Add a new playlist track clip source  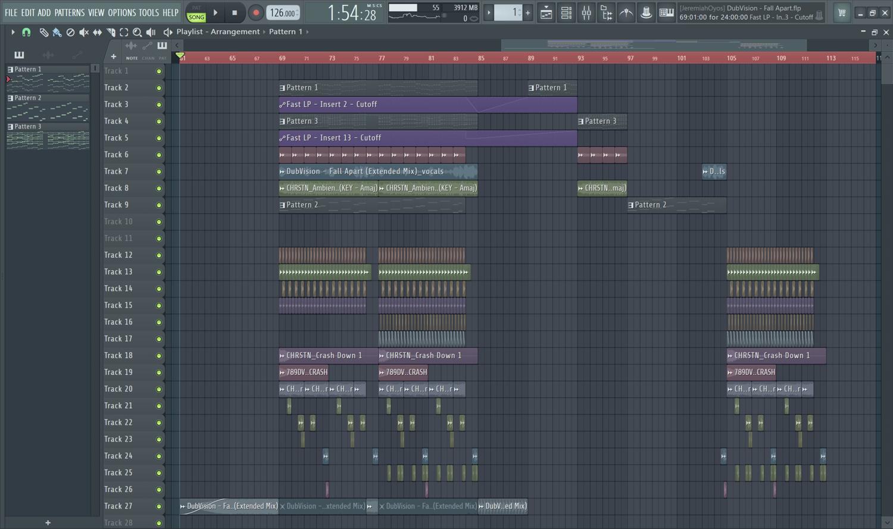pyautogui.click(x=113, y=57)
